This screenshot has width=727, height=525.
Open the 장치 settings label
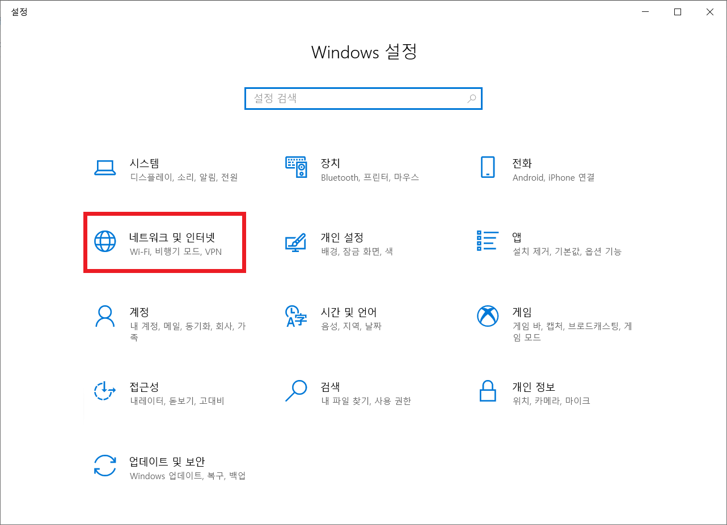331,163
